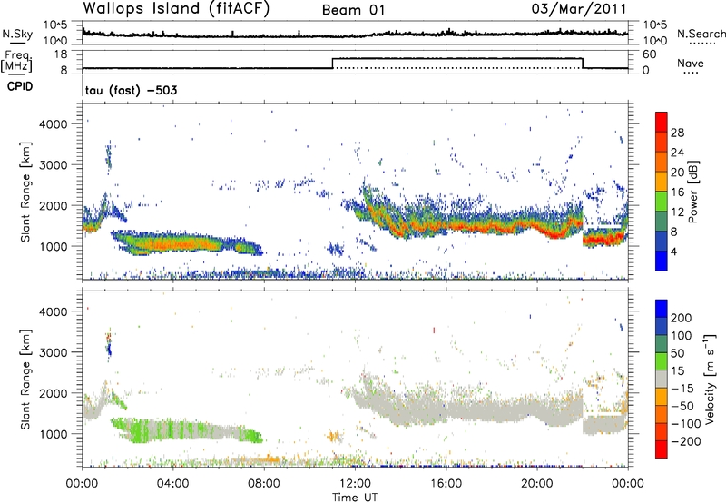
Task: Click the 'tau (fast) -503' text
Action: coord(131,90)
